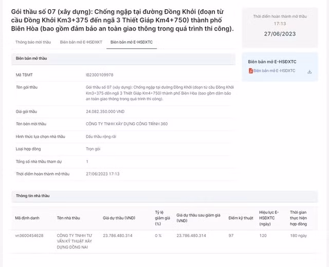Switch to the Biên bản mở E-HSĐXKT tab
This screenshot has height=267, width=329.
[x=80, y=42]
